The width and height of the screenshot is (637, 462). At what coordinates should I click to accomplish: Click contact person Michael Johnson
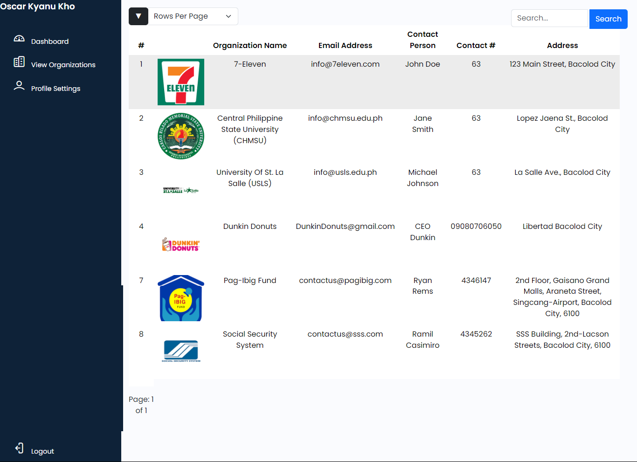click(x=422, y=178)
